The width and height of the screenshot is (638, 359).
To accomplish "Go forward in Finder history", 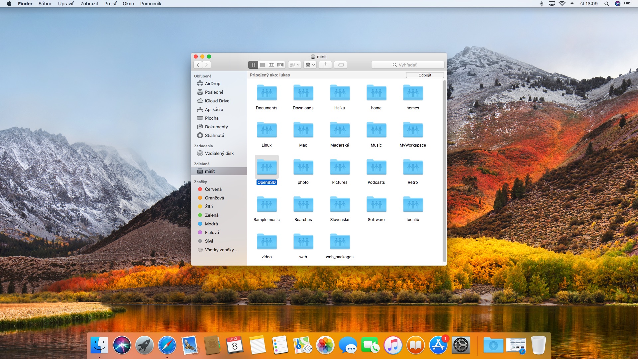I will [x=207, y=65].
